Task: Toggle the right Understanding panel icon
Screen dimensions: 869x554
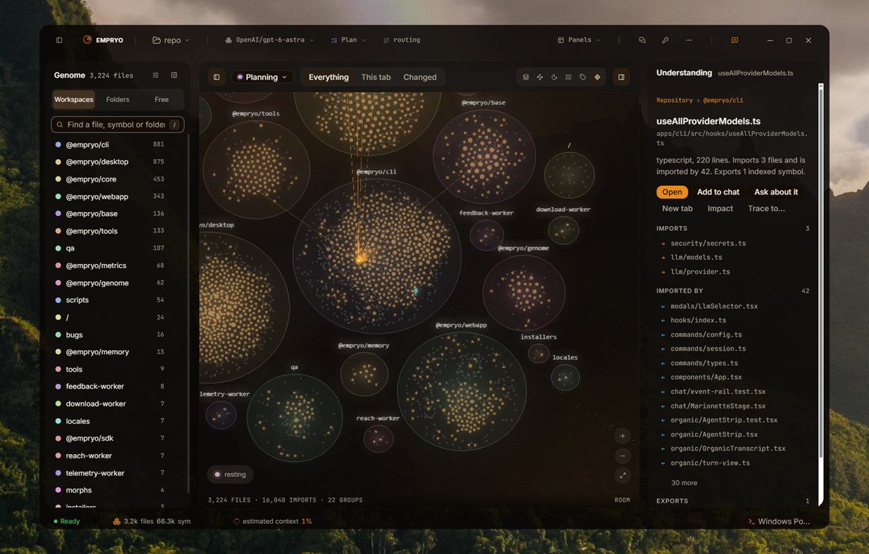Action: [x=621, y=77]
